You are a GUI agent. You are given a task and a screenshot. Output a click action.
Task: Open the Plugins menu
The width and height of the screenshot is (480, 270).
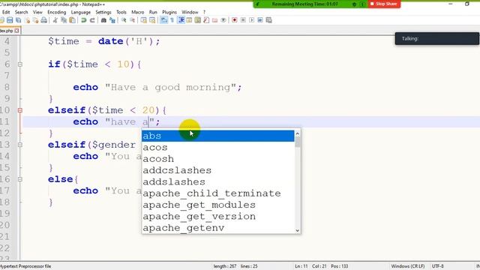click(169, 12)
